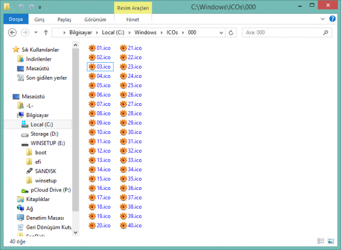The image size is (341, 250).
Task: Open the boot folder in the tree
Action: pyautogui.click(x=40, y=153)
